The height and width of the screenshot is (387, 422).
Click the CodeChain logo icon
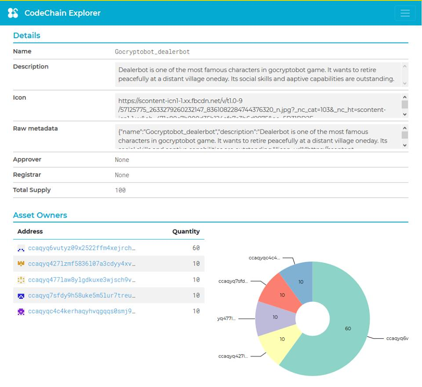(x=13, y=13)
